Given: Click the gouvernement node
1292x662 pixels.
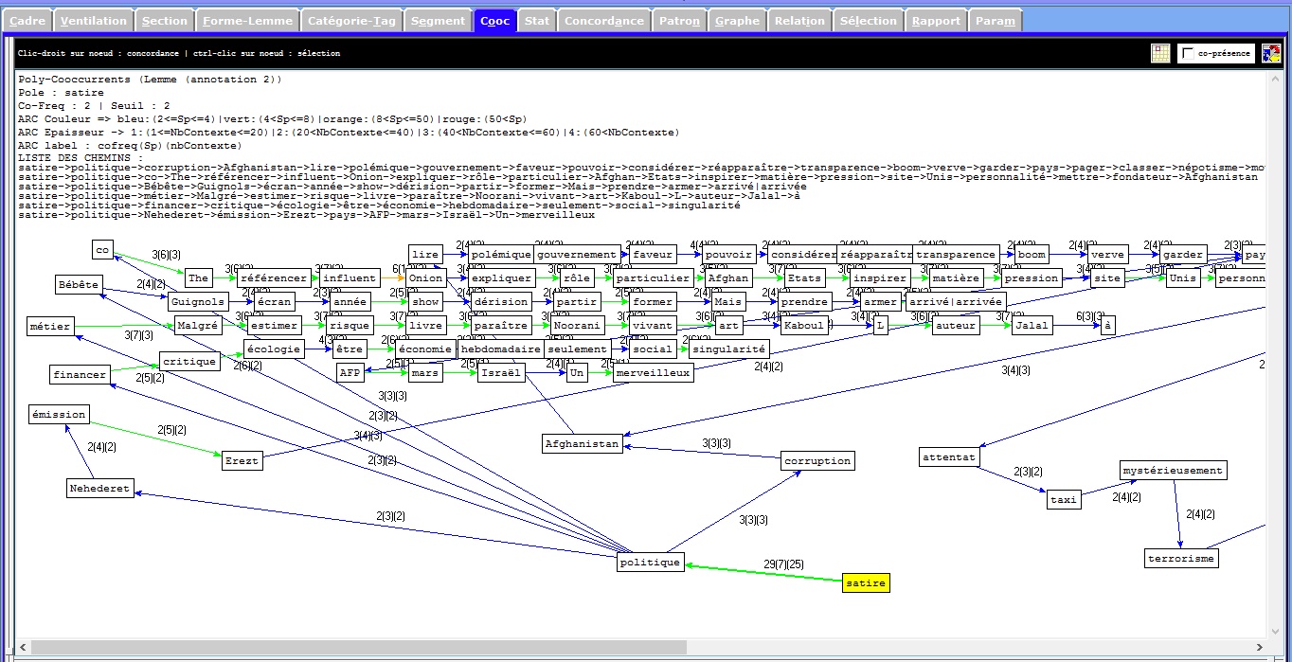Looking at the screenshot, I should pyautogui.click(x=576, y=255).
